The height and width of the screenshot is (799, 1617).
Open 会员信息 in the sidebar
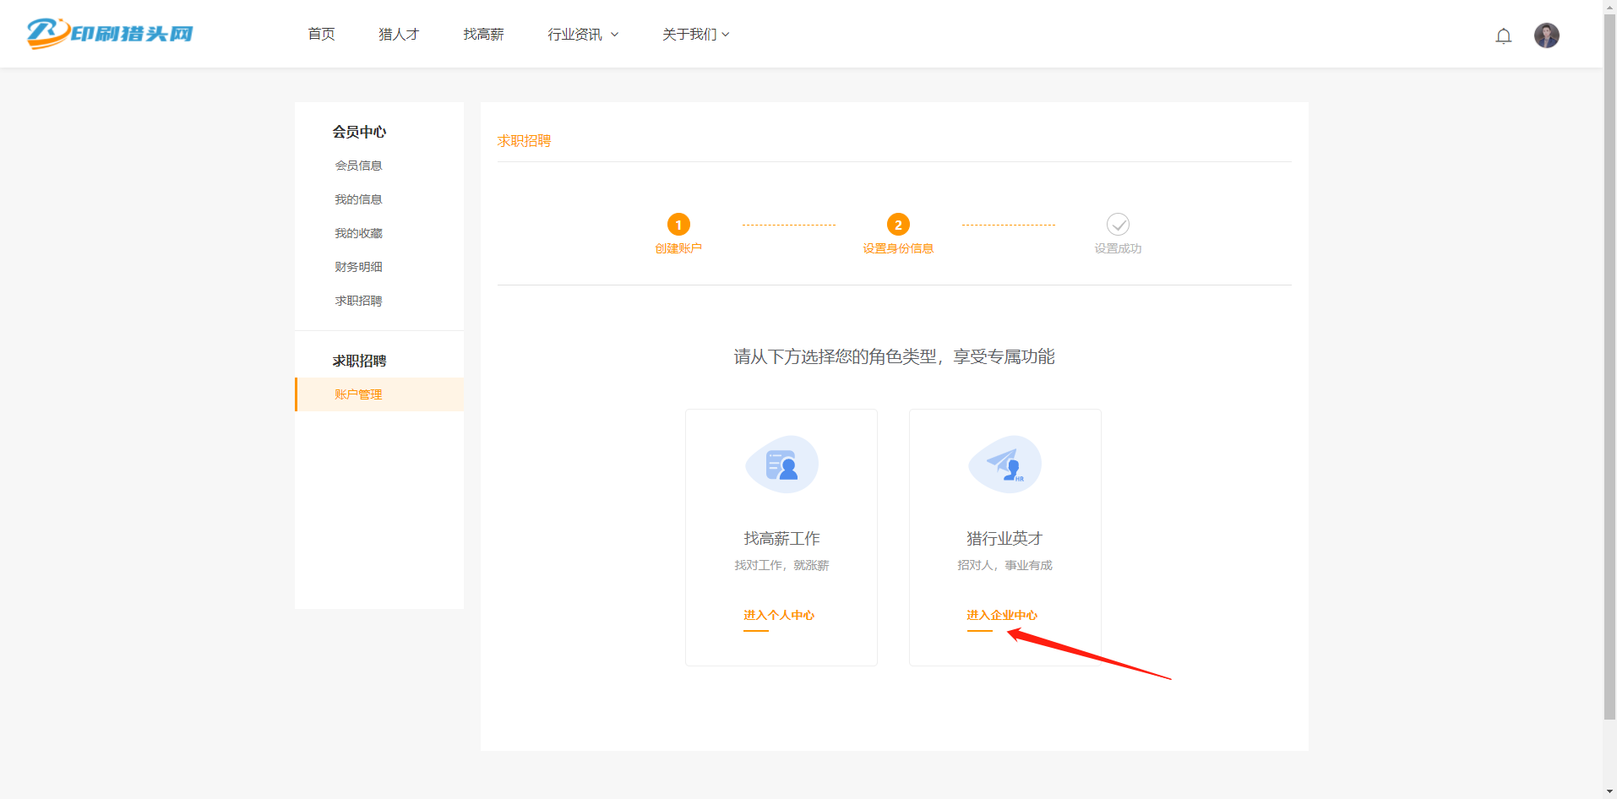pyautogui.click(x=358, y=165)
